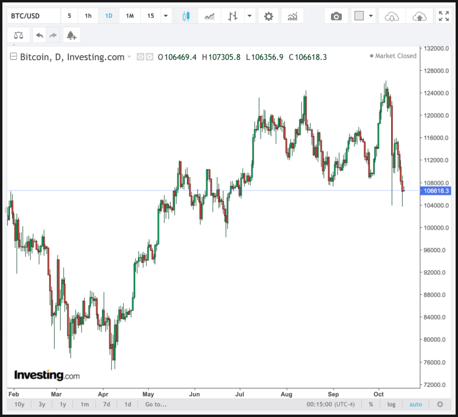Viewport: 458px width, 417px height.
Task: Set the chart range to 3y
Action: click(42, 404)
